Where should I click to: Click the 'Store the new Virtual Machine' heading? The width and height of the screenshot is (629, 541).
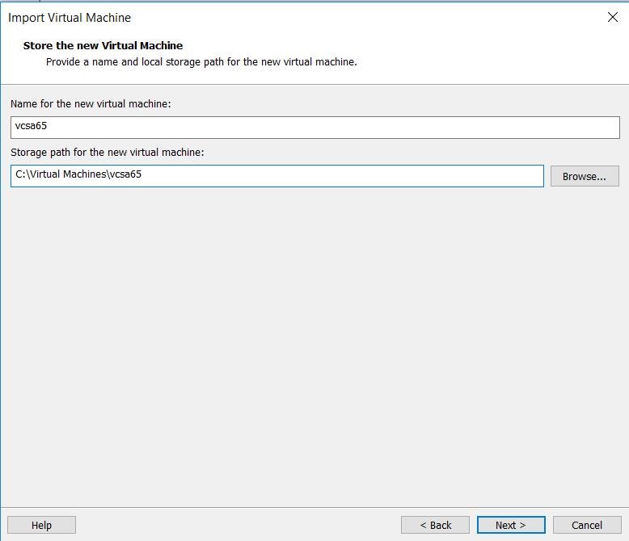click(103, 46)
